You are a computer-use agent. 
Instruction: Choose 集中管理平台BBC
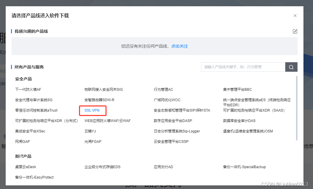click(237, 90)
